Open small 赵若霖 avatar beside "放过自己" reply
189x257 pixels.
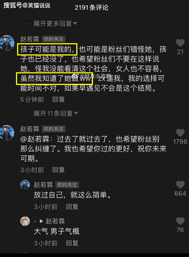coord(25,185)
